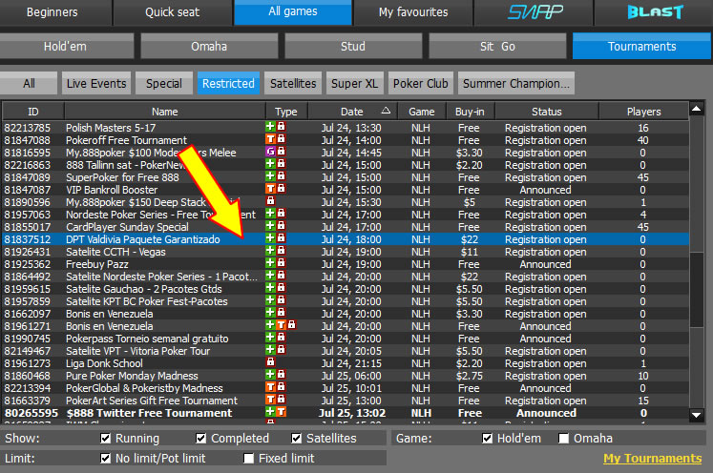Image resolution: width=713 pixels, height=473 pixels.
Task: Open the SNAP games logo tab
Action: (x=535, y=12)
